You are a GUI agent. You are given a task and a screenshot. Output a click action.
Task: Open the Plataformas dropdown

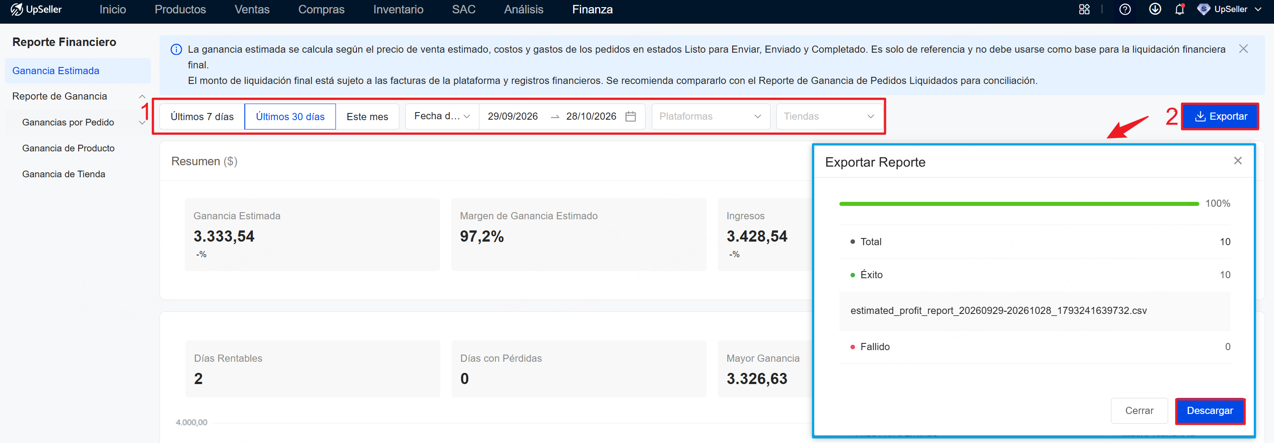click(x=711, y=117)
